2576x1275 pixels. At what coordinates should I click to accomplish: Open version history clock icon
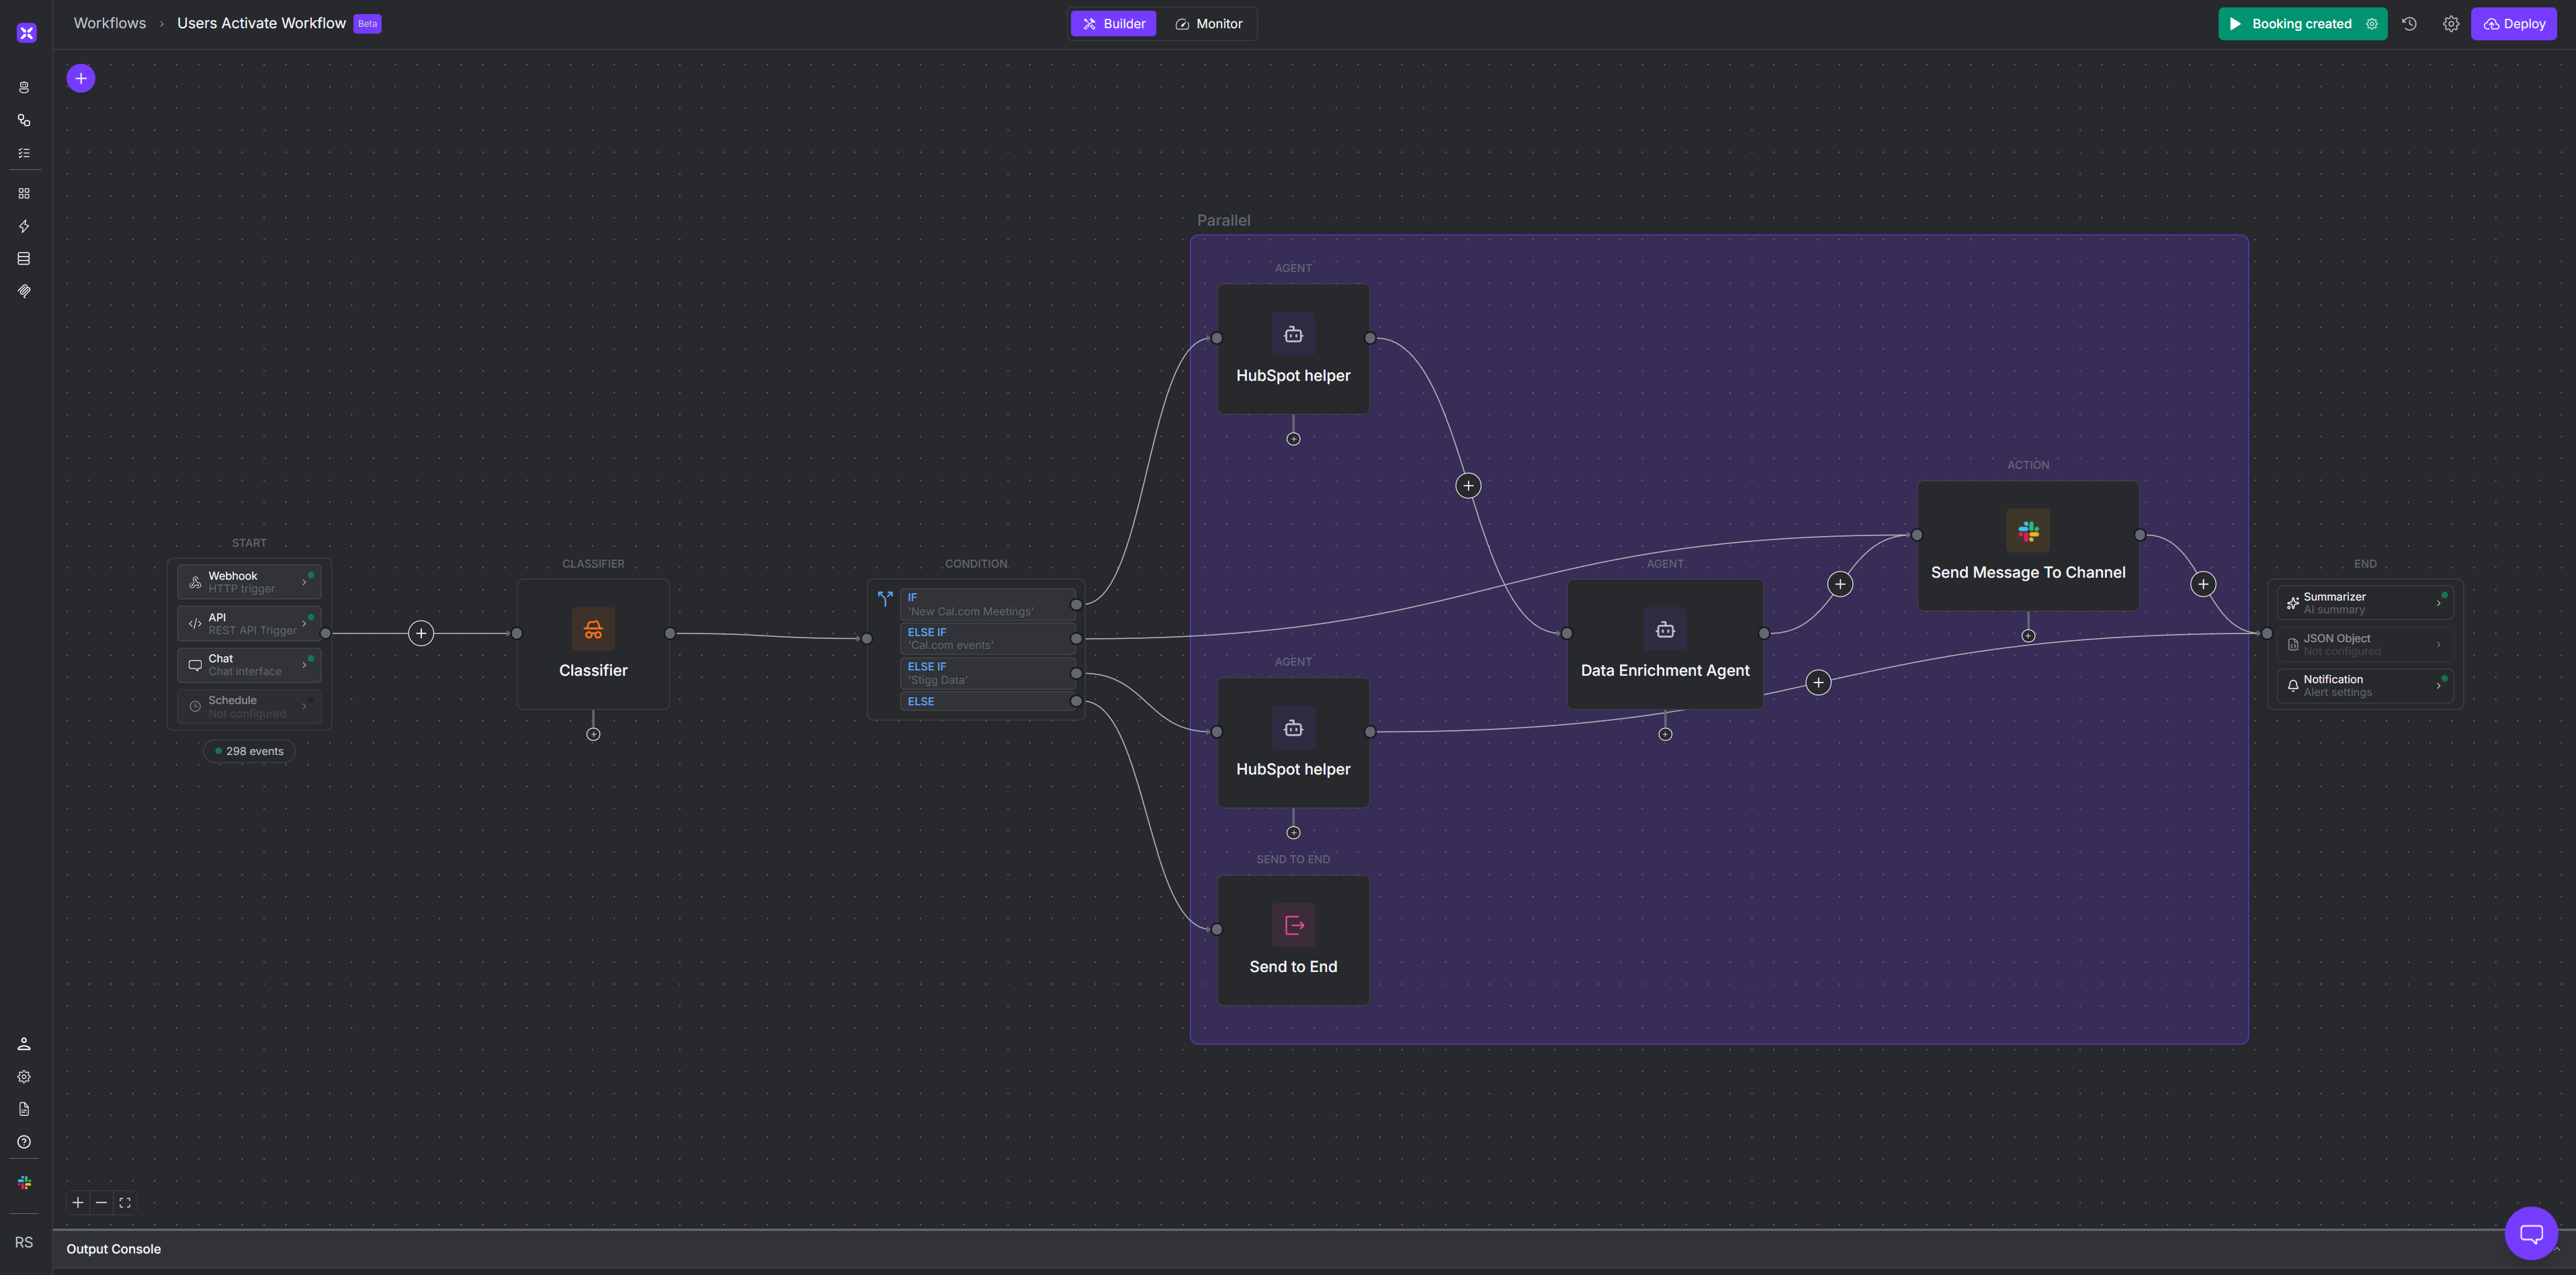click(2410, 24)
